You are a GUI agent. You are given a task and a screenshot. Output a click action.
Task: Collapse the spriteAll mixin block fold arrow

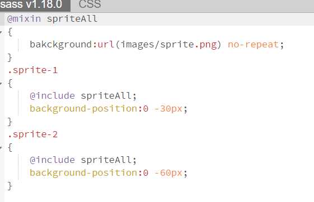[1, 32]
